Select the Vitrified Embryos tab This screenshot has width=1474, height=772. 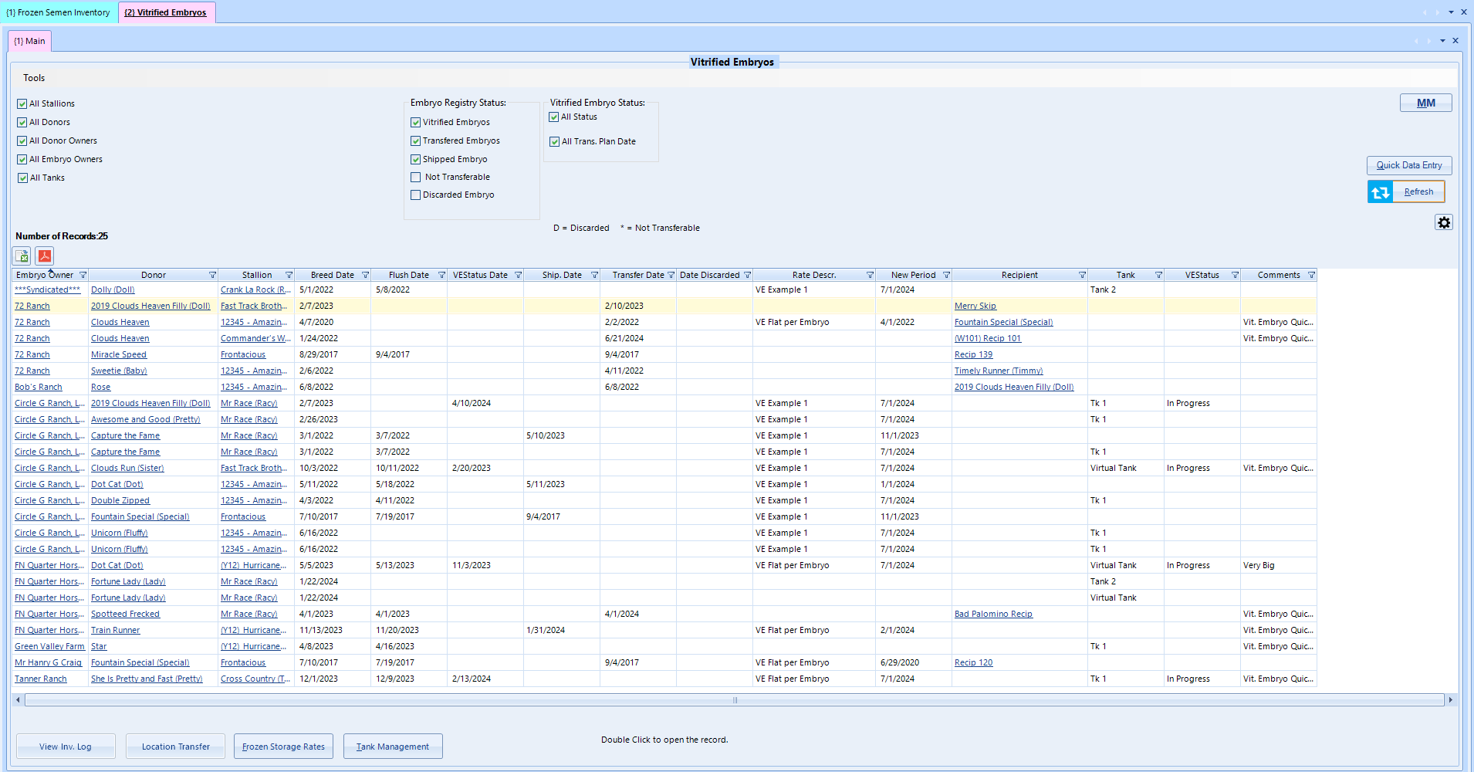(166, 12)
